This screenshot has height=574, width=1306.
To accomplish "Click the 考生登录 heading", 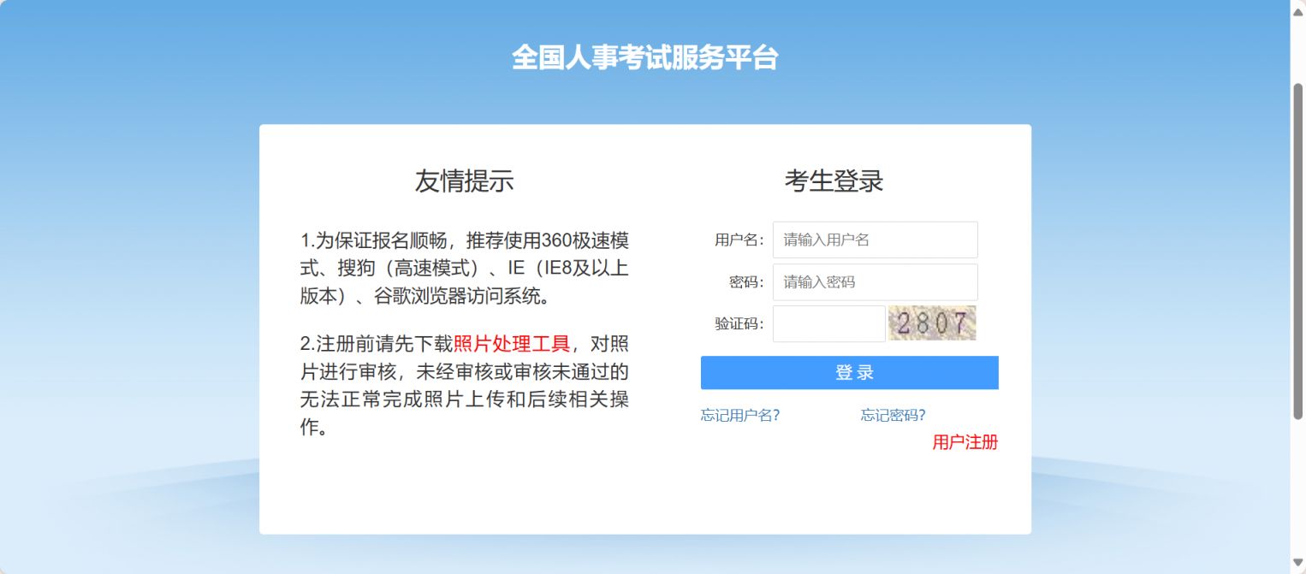I will (834, 181).
